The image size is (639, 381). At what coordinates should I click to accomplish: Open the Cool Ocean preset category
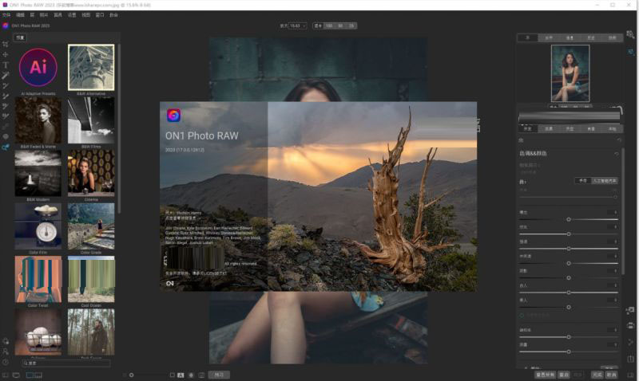point(91,279)
